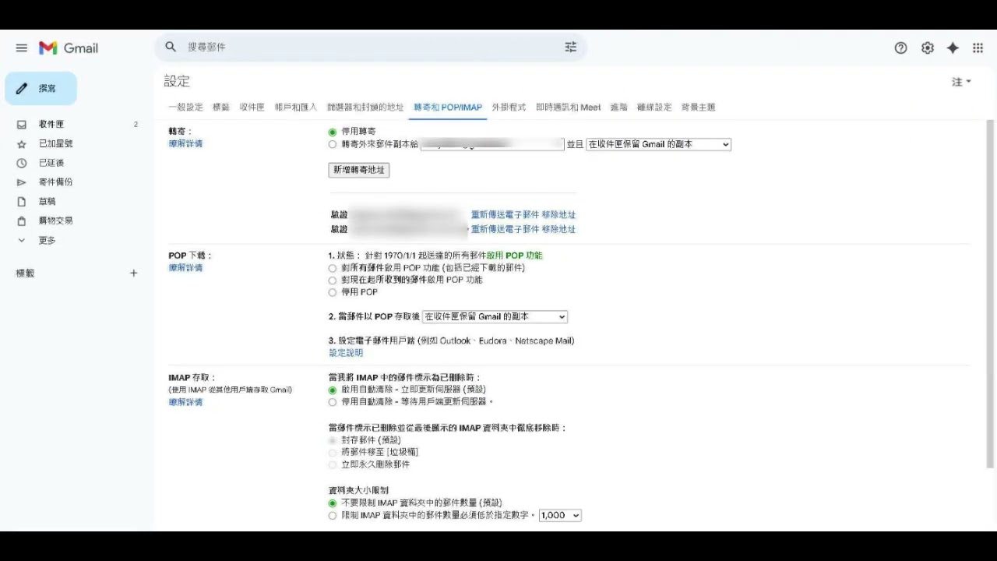Viewport: 997px width, 561px height.
Task: Switch to the 標籤 settings tab
Action: click(221, 108)
